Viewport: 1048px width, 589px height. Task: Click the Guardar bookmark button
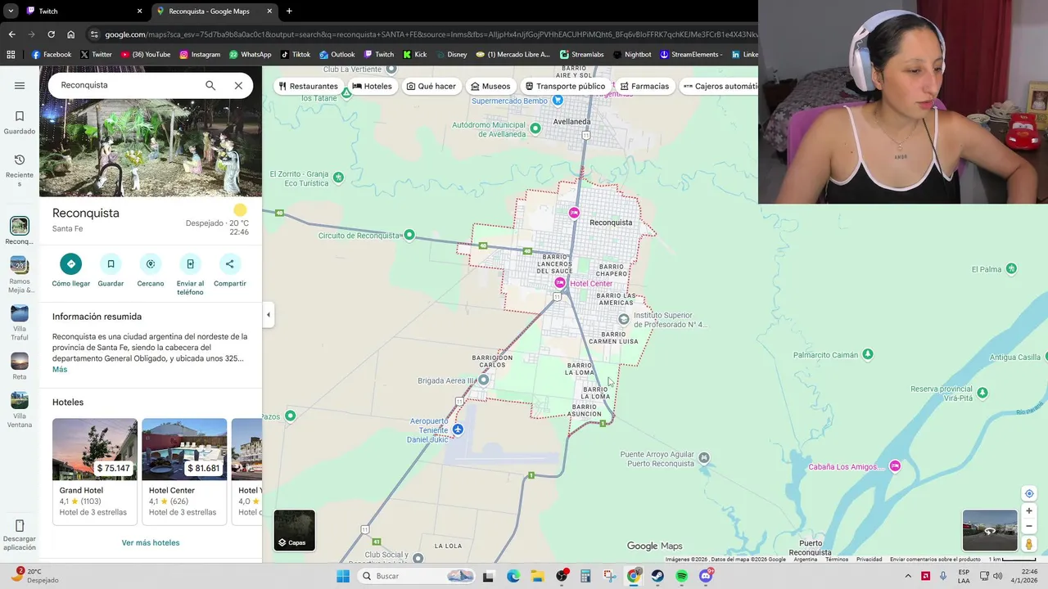[111, 264]
